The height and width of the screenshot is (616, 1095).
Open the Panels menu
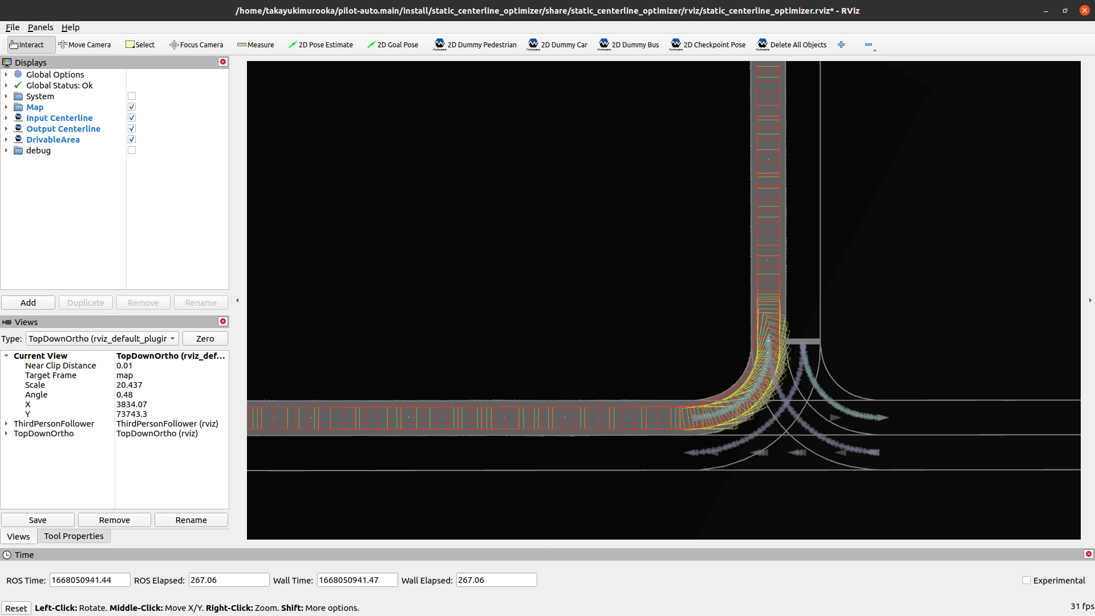point(40,27)
